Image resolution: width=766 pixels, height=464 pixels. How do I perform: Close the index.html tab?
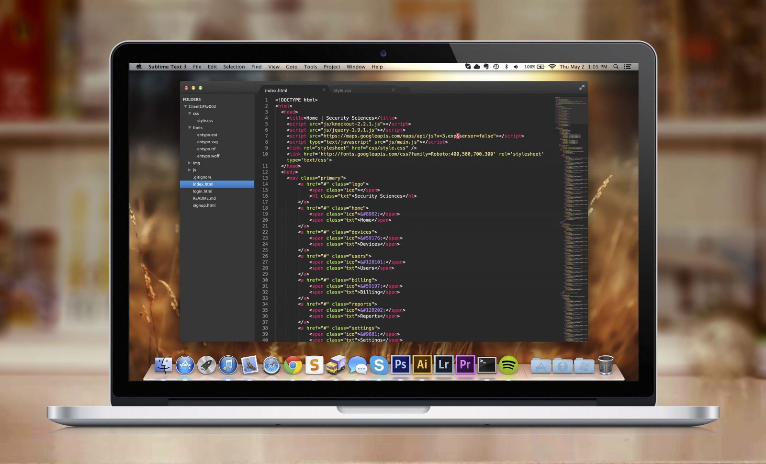click(x=324, y=90)
